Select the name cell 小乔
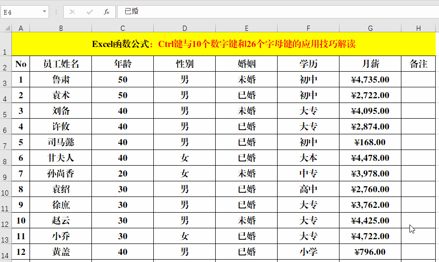This screenshot has height=262, width=439. pos(61,236)
